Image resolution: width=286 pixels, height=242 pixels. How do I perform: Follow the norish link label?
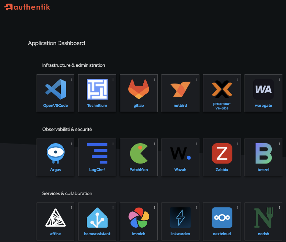pos(263,234)
